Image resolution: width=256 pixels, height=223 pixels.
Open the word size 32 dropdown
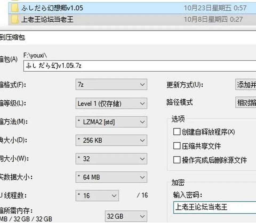[x=111, y=159]
